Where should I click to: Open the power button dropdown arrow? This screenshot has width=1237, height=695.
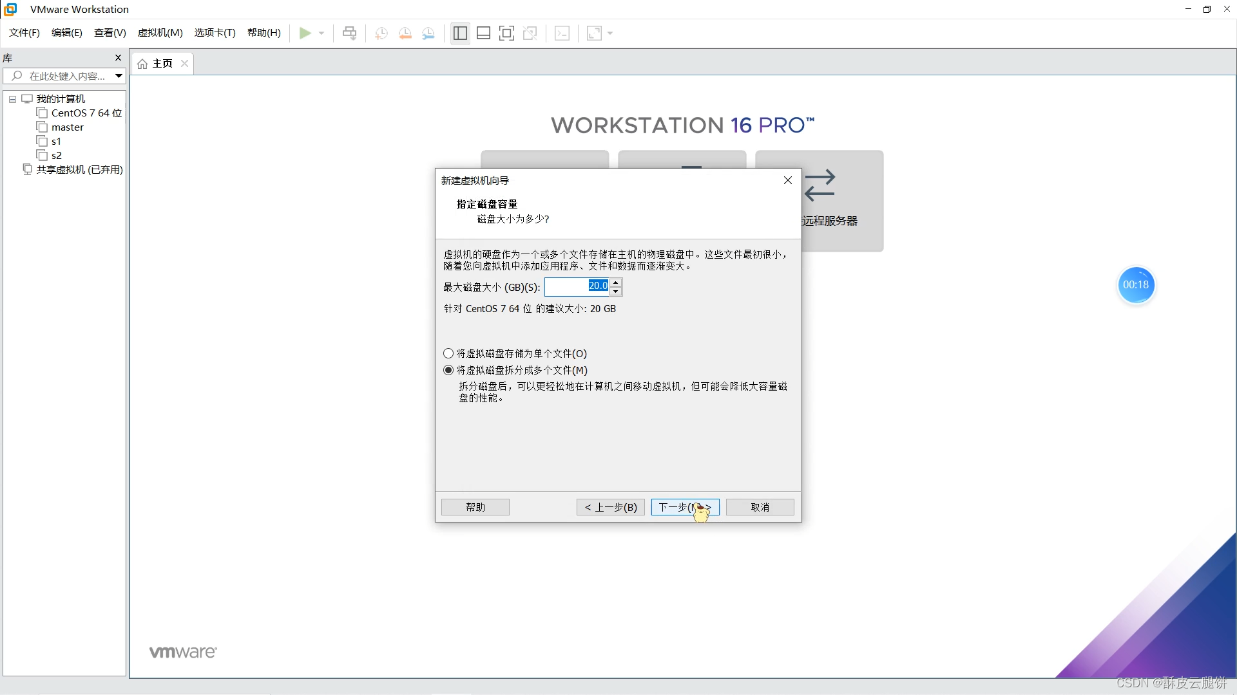[321, 33]
